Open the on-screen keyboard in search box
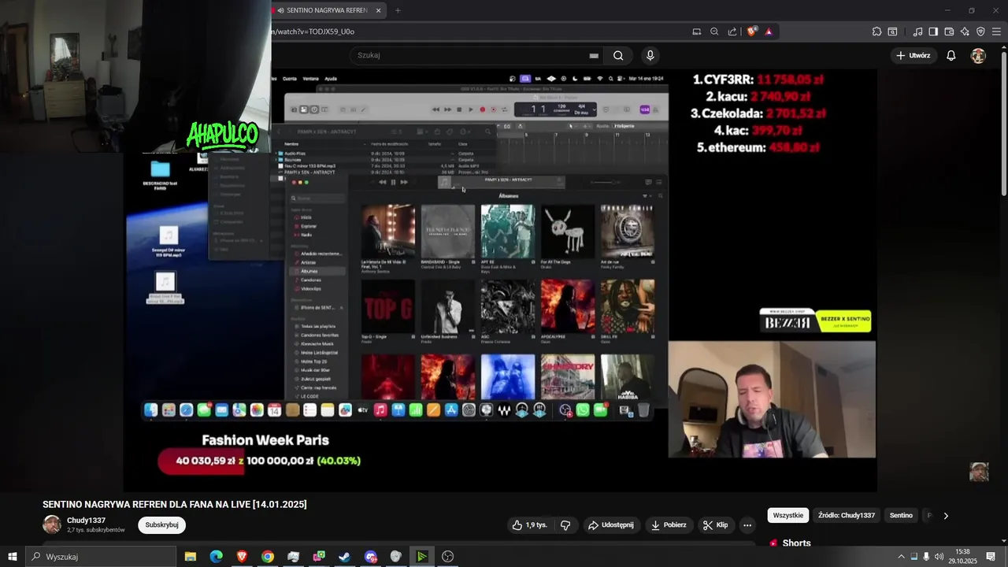The height and width of the screenshot is (567, 1008). (x=594, y=55)
